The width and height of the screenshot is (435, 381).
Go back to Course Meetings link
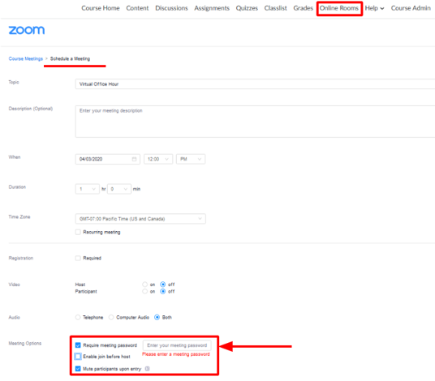click(x=25, y=58)
